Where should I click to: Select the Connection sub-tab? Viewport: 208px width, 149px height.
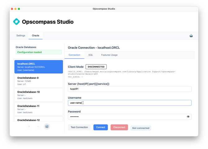point(74,55)
